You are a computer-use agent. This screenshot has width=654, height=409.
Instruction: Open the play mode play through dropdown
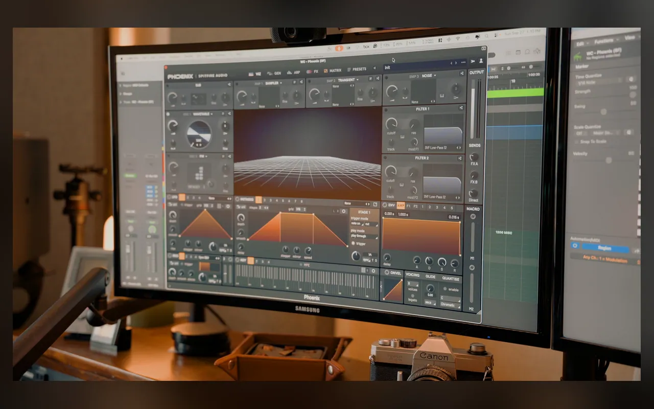[x=364, y=236]
